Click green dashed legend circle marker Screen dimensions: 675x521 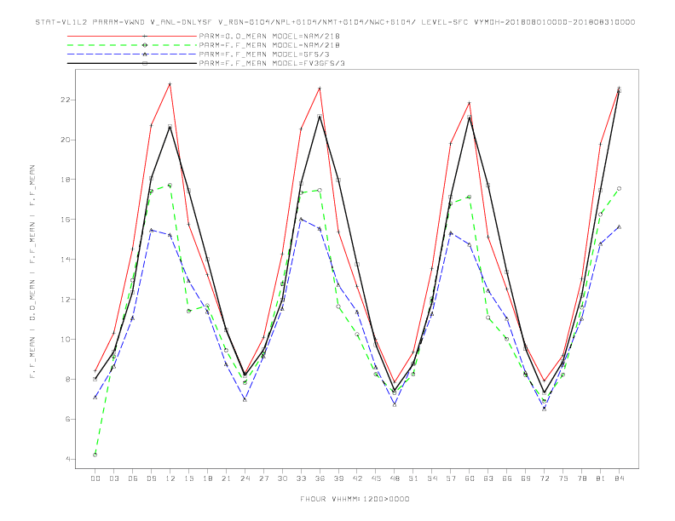[145, 45]
